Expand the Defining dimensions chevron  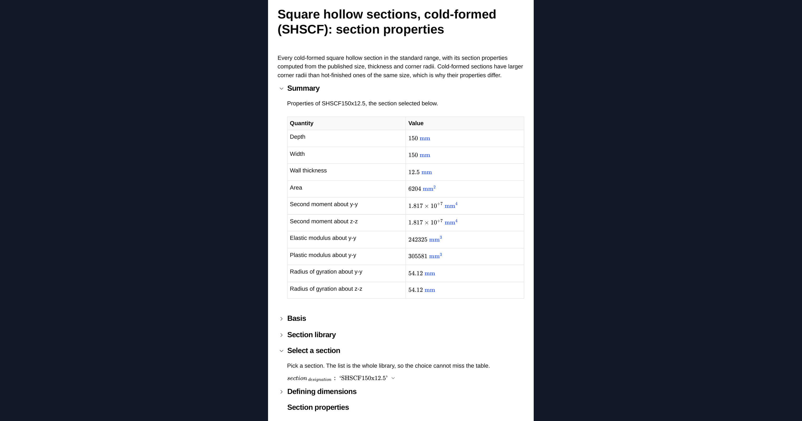point(281,392)
